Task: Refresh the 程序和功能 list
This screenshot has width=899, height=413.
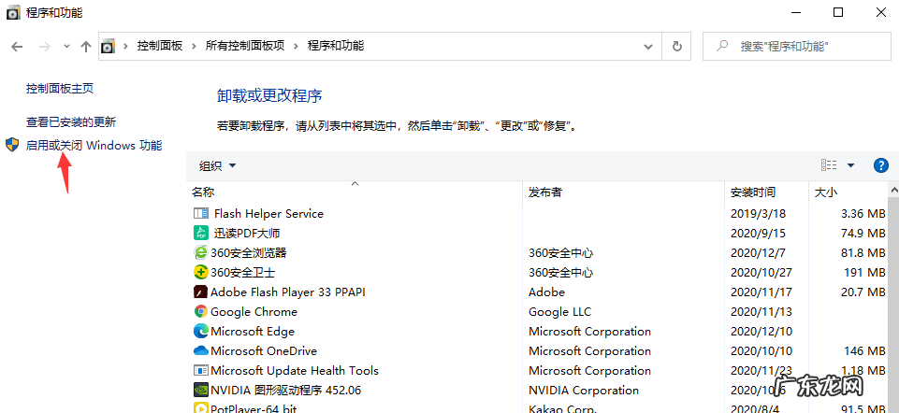Action: (677, 47)
